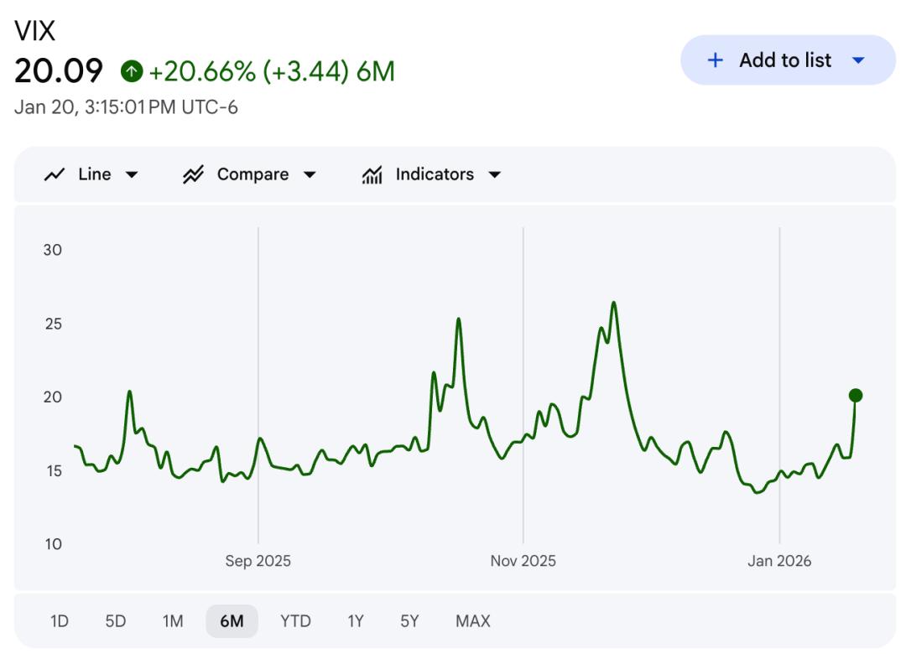Click the green up-arrow change icon
The image size is (906, 654).
coord(131,71)
